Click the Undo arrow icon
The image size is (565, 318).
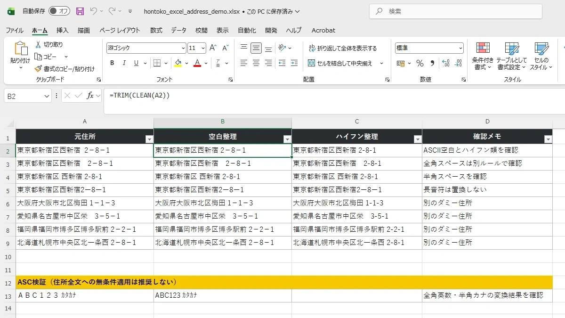(93, 11)
